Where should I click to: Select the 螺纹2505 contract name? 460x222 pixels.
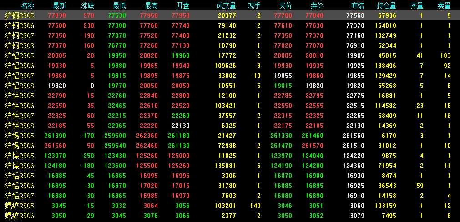pyautogui.click(x=20, y=206)
